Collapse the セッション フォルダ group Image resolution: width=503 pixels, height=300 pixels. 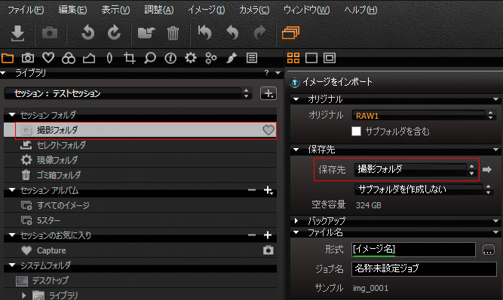click(12, 114)
